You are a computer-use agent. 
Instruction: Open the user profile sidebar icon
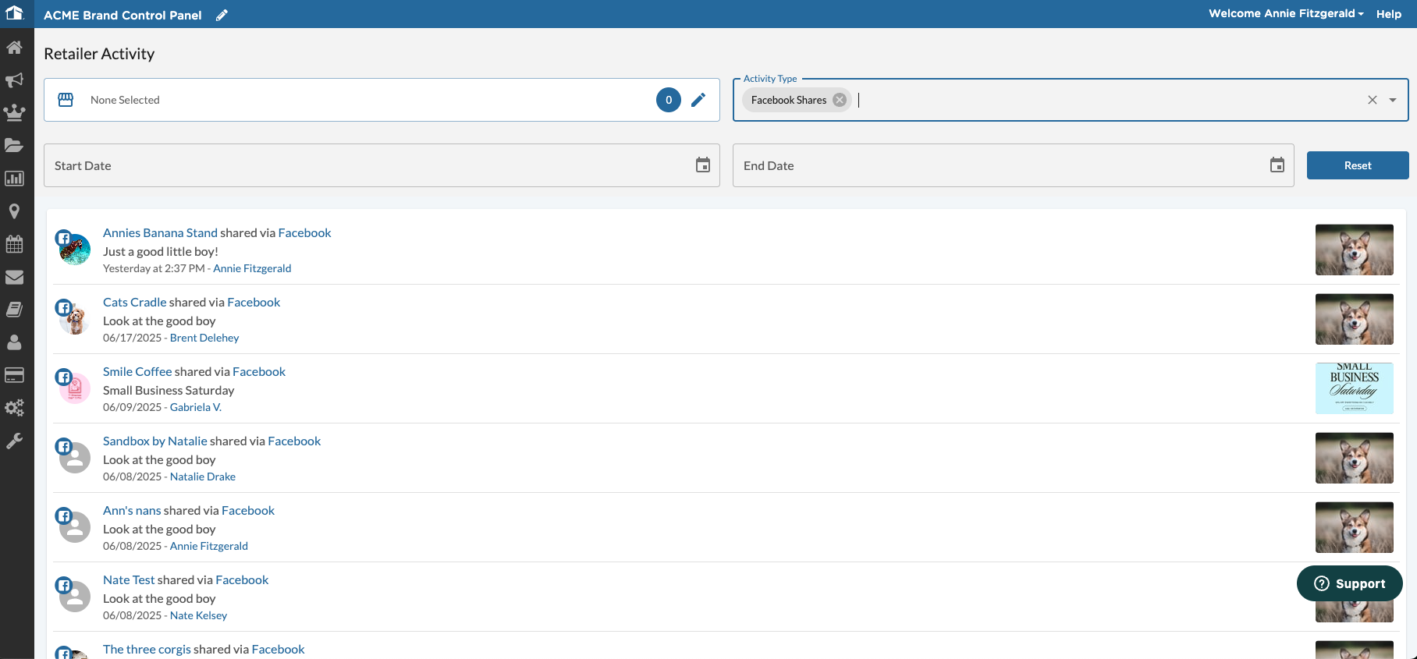coord(14,342)
